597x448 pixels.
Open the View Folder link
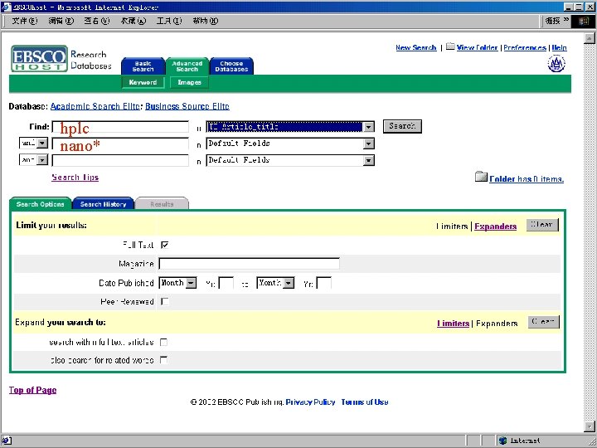tap(477, 47)
